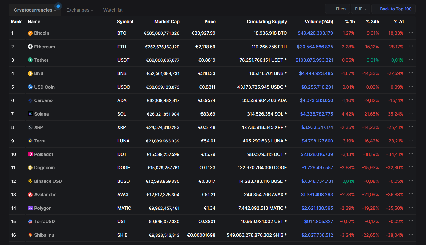Open the more options menu for Ethereum row

click(x=411, y=46)
